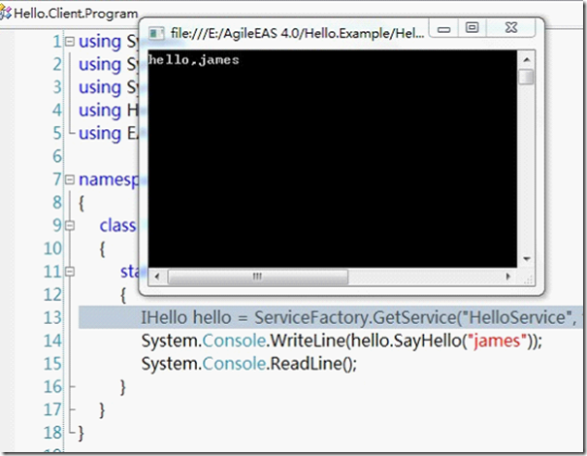Click the closing brace on line 17
The image size is (587, 456).
pos(102,410)
